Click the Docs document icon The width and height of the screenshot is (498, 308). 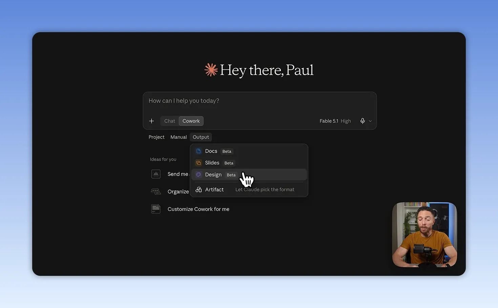pos(199,151)
